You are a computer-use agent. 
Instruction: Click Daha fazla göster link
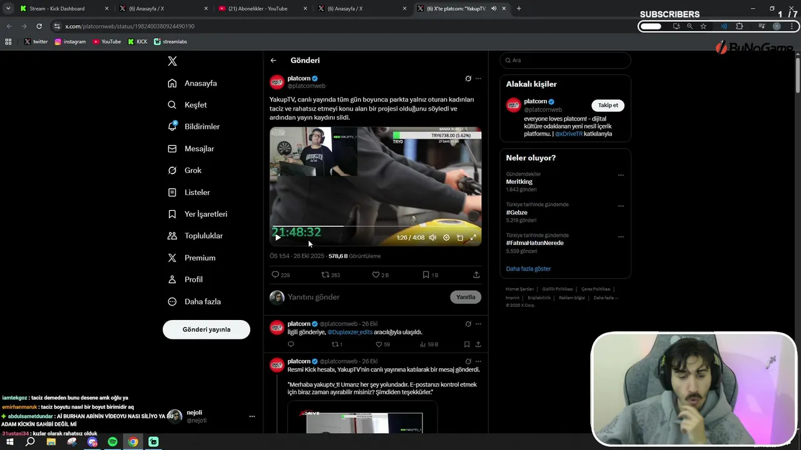pyautogui.click(x=529, y=269)
